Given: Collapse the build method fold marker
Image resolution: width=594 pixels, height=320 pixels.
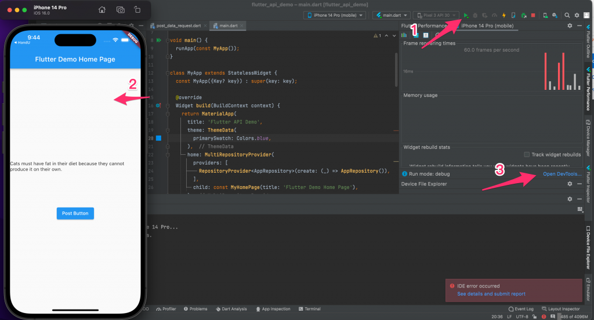Looking at the screenshot, I should coord(168,106).
